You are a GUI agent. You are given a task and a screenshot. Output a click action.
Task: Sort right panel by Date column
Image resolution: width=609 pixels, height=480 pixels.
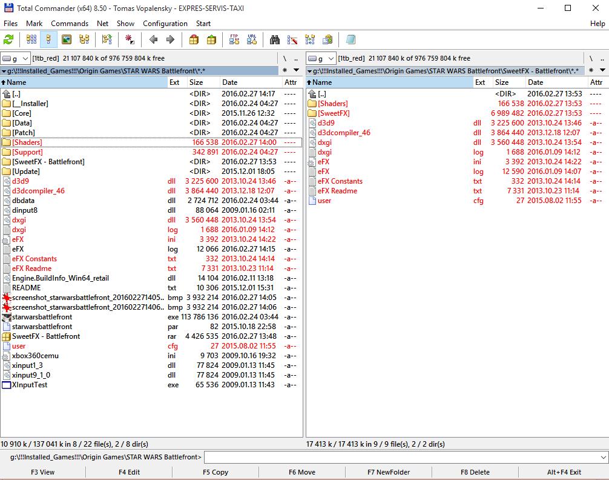click(x=556, y=82)
